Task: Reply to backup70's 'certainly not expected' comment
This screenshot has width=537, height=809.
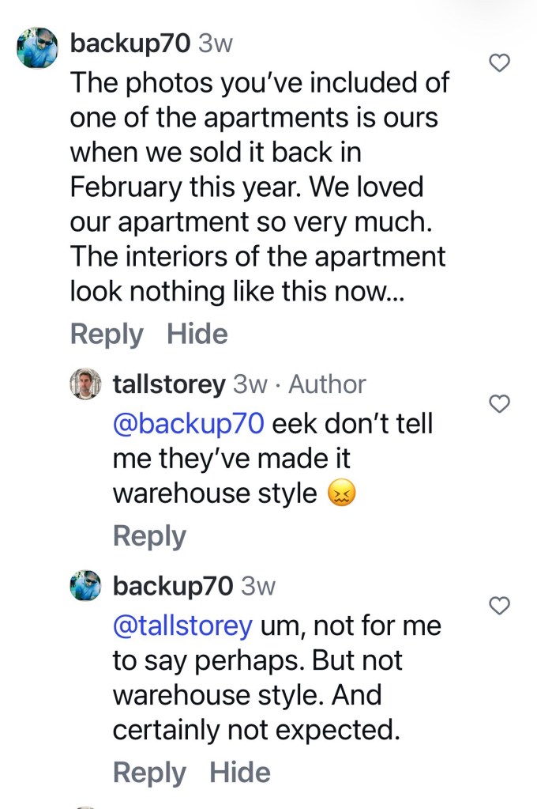Action: 149,773
